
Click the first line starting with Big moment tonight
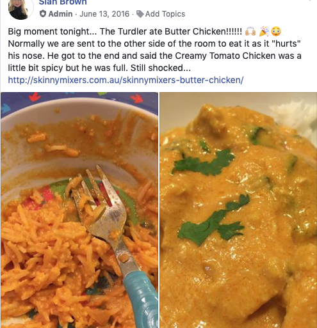click(x=145, y=31)
